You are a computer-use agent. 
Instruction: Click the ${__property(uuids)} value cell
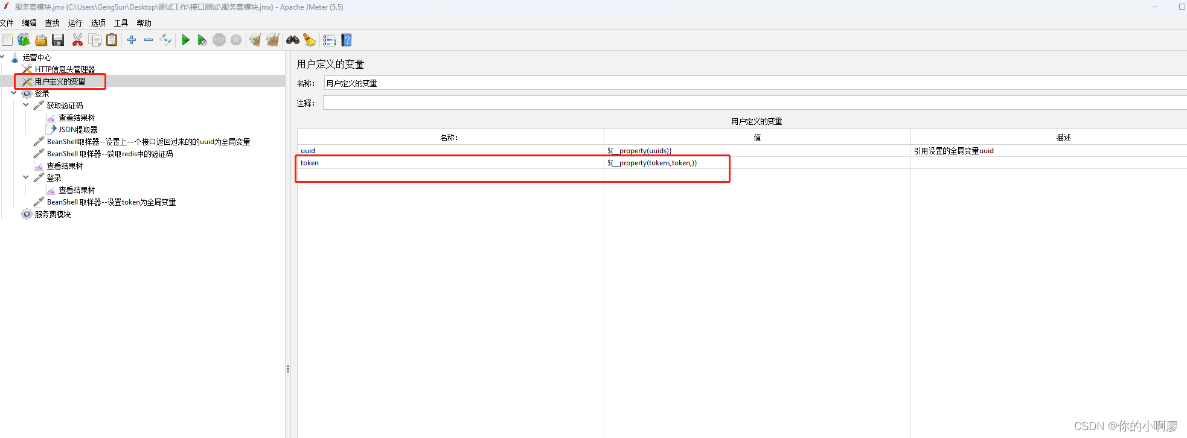point(757,151)
